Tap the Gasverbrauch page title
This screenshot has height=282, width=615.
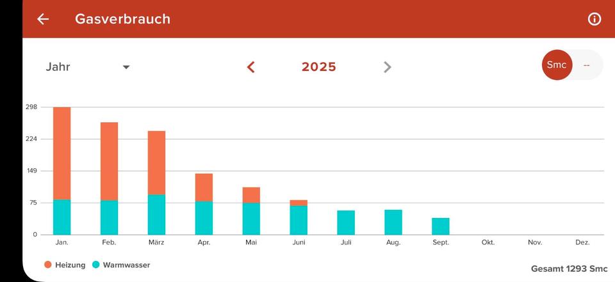122,19
